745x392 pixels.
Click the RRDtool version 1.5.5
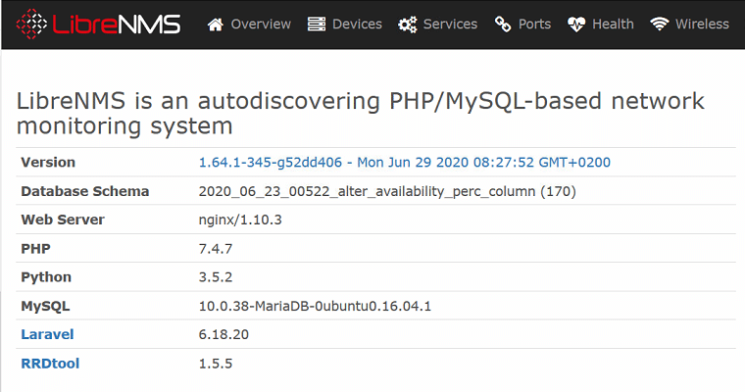pyautogui.click(x=216, y=364)
